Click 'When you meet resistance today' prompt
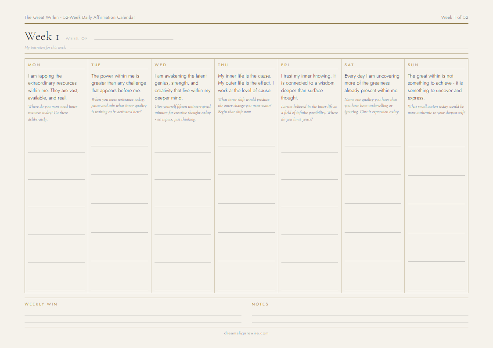 pyautogui.click(x=119, y=106)
